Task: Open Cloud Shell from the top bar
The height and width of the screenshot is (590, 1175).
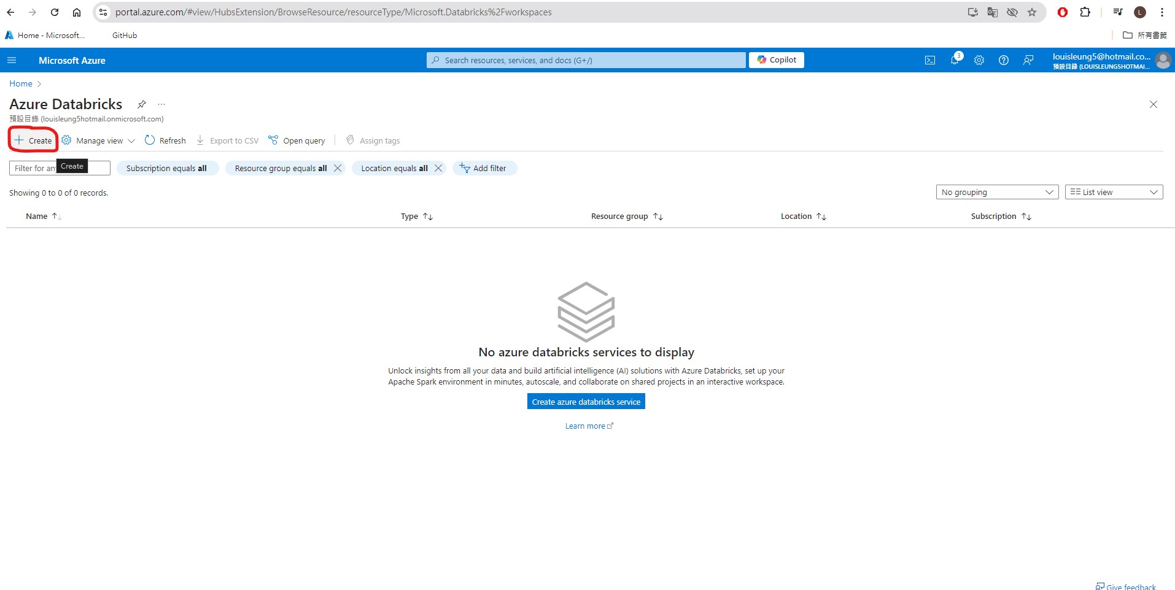Action: pyautogui.click(x=929, y=59)
